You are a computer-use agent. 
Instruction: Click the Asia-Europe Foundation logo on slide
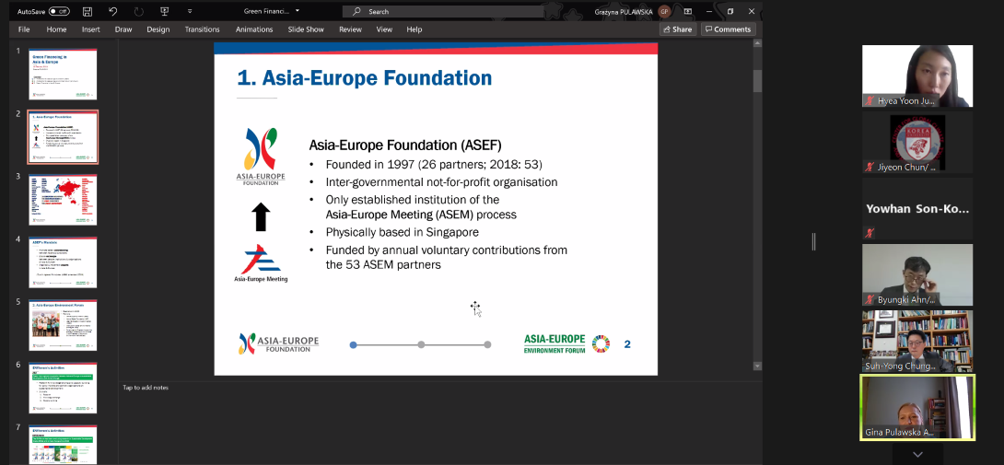click(x=261, y=157)
